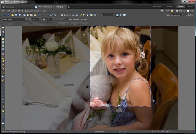
Task: Select the Zoom magnifier tool in left toolbar
Action: click(x=3, y=28)
